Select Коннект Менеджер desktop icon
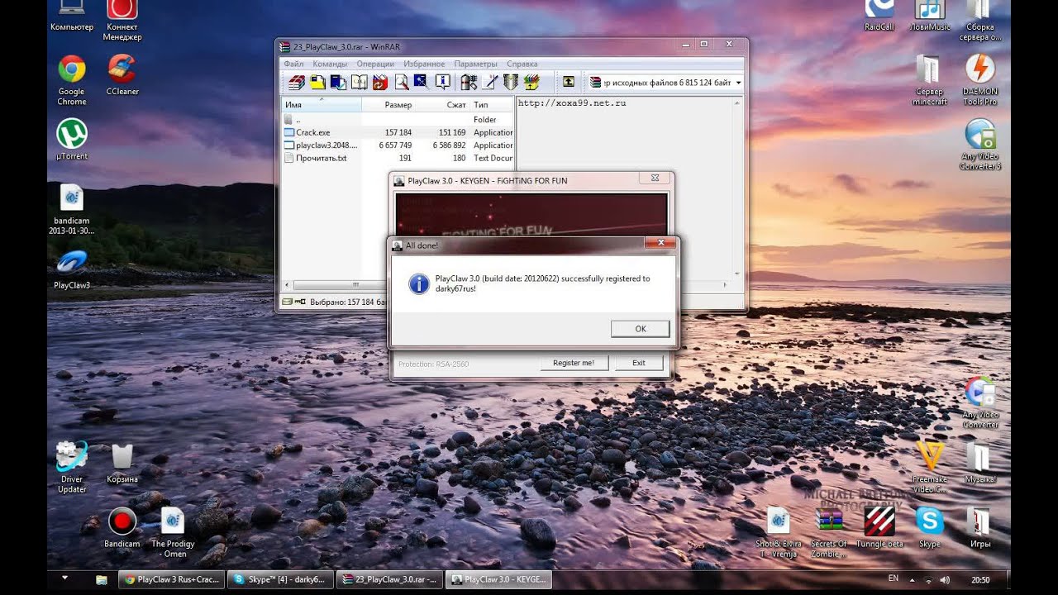Screen dimensions: 1058x595 [122, 21]
